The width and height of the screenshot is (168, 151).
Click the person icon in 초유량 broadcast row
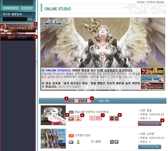(x=78, y=142)
